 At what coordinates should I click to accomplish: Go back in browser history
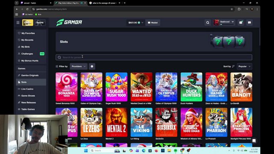click(x=17, y=9)
